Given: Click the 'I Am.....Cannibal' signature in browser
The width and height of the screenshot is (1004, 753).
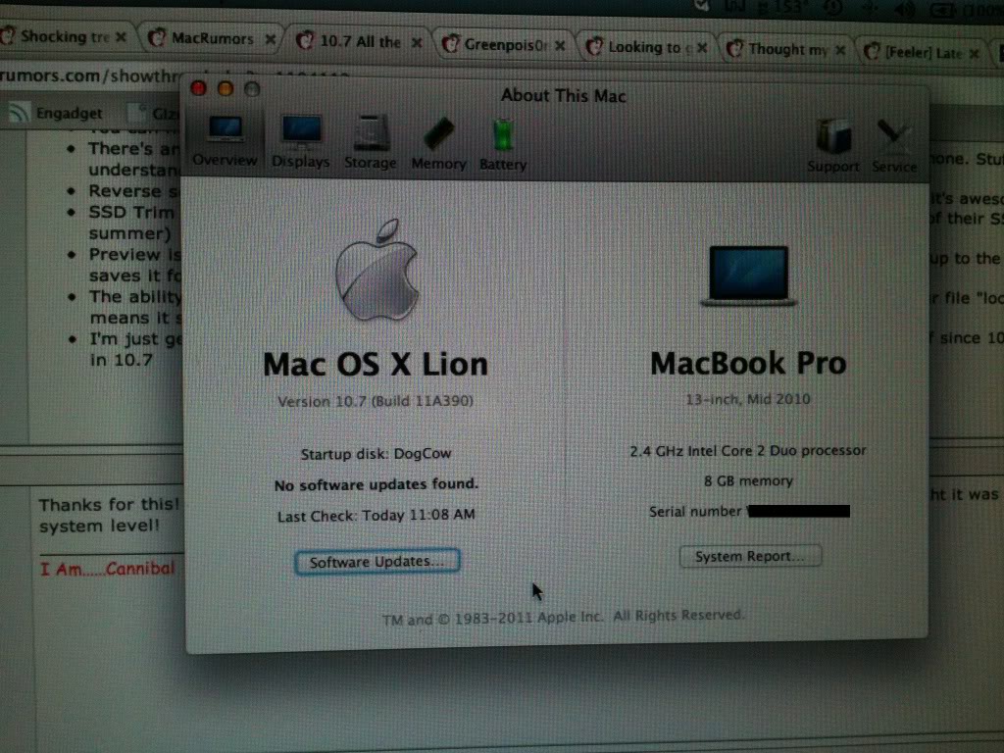Looking at the screenshot, I should pos(107,569).
